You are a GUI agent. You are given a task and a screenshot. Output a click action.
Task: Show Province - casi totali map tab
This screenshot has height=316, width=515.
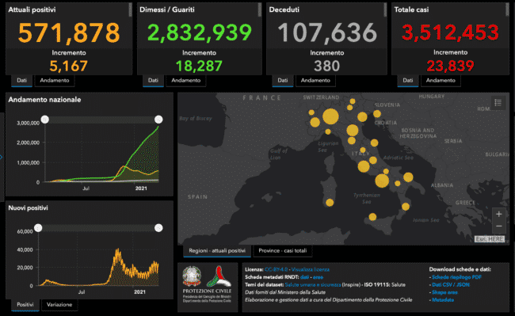(283, 251)
